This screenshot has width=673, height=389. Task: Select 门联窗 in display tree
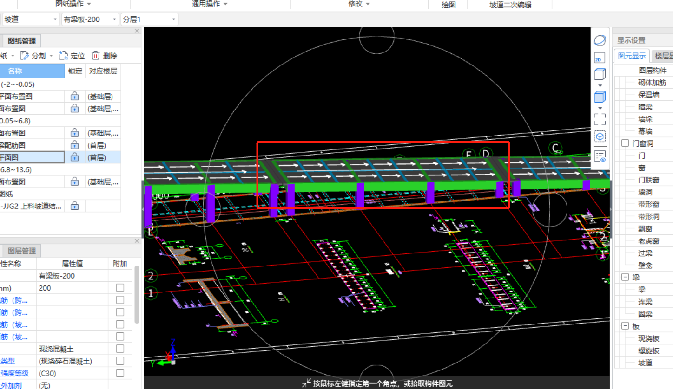point(649,180)
